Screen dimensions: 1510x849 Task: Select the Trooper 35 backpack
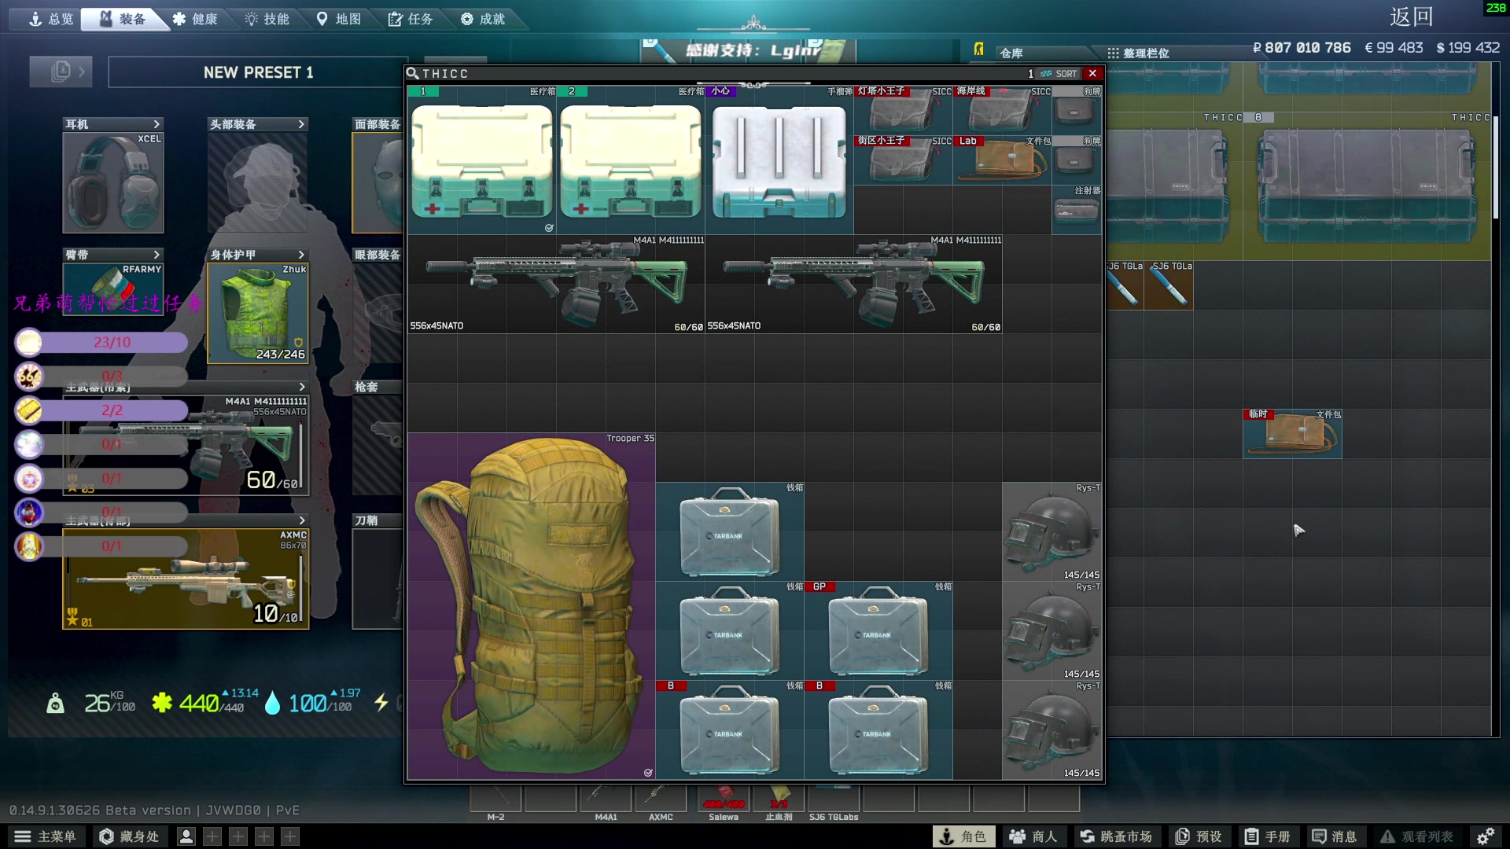pyautogui.click(x=531, y=606)
